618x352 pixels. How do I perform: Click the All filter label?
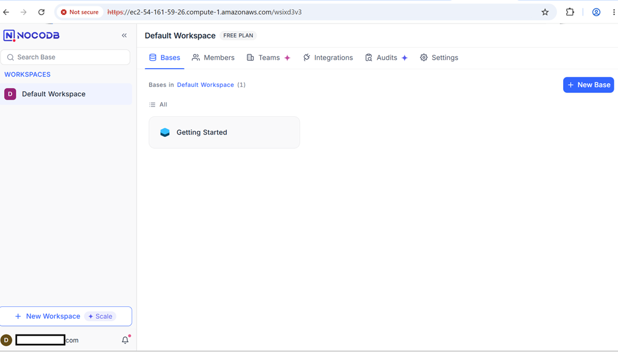coord(163,105)
